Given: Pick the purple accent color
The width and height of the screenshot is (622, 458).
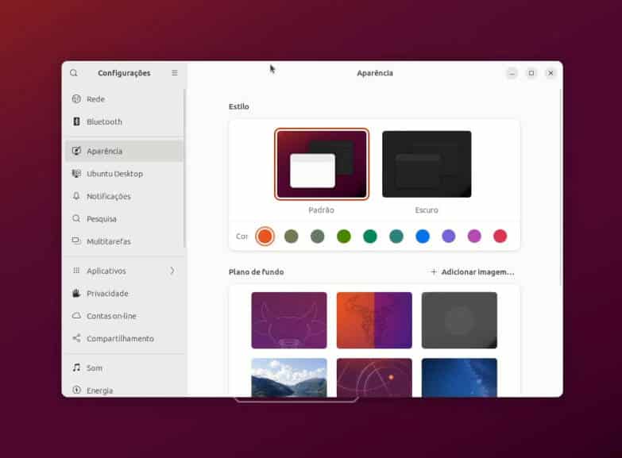Looking at the screenshot, I should tap(449, 237).
